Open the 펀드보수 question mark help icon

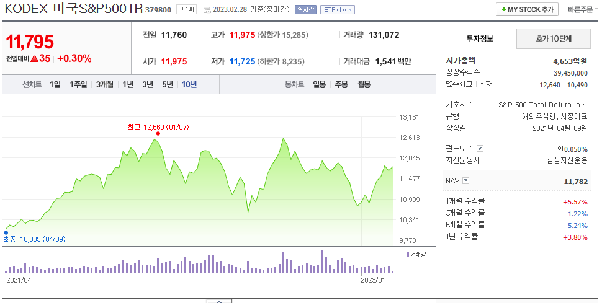(x=480, y=149)
